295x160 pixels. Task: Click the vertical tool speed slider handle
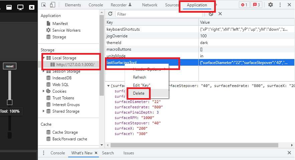[x=10, y=102]
